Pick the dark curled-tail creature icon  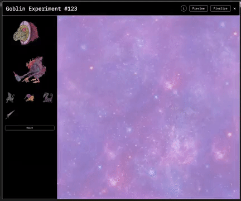click(x=48, y=98)
